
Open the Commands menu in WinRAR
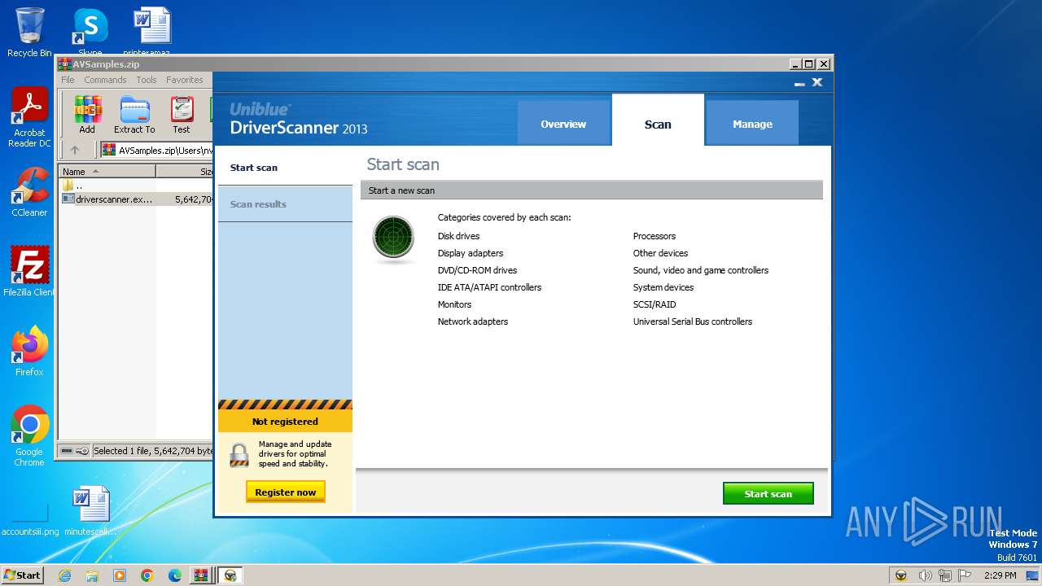105,80
